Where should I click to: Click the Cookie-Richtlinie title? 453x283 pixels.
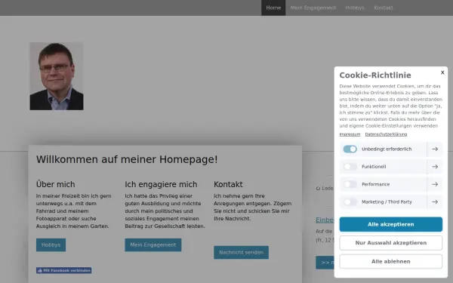(375, 75)
